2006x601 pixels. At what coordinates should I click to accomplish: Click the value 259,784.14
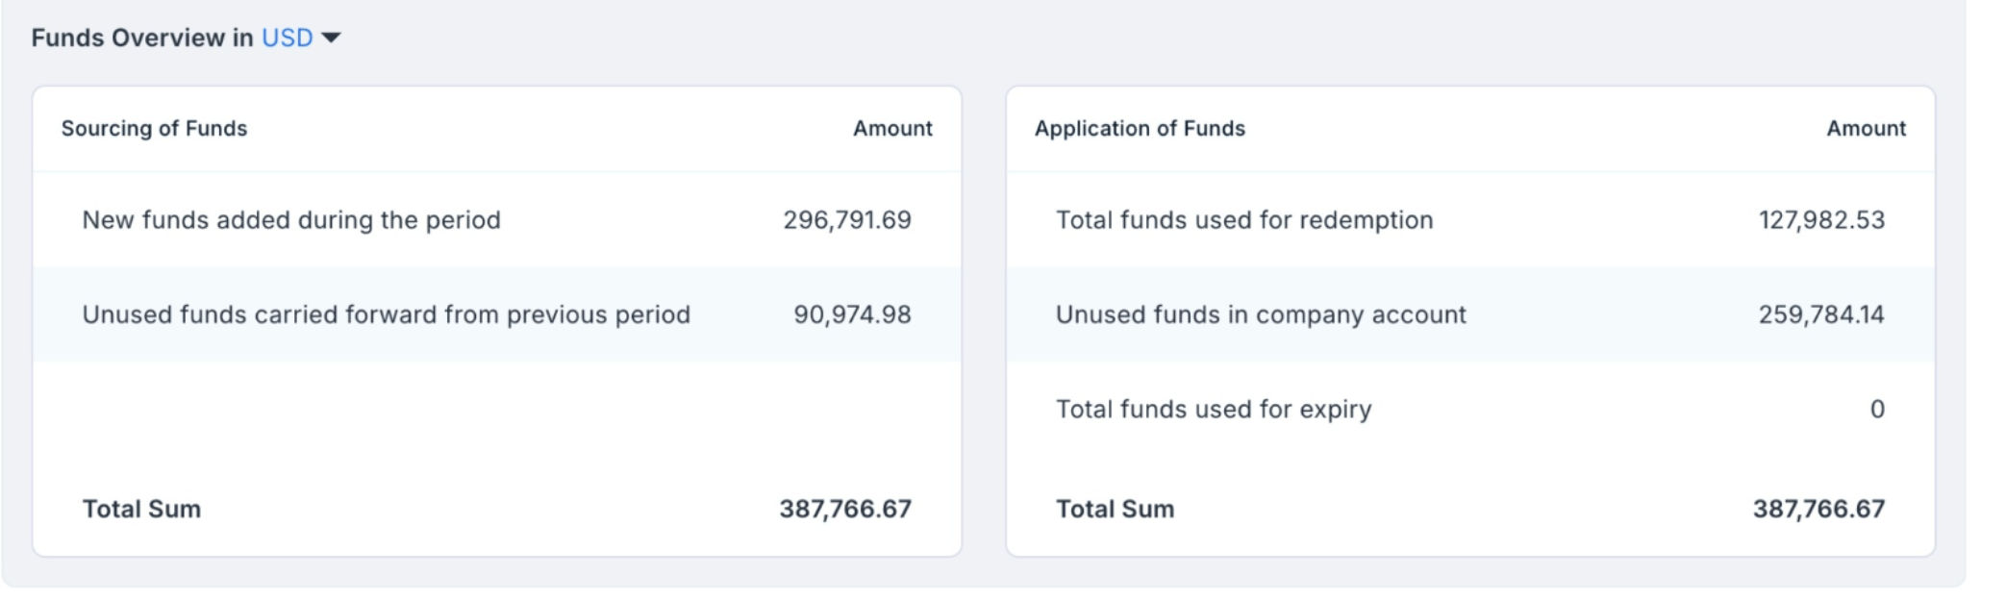(x=1821, y=314)
